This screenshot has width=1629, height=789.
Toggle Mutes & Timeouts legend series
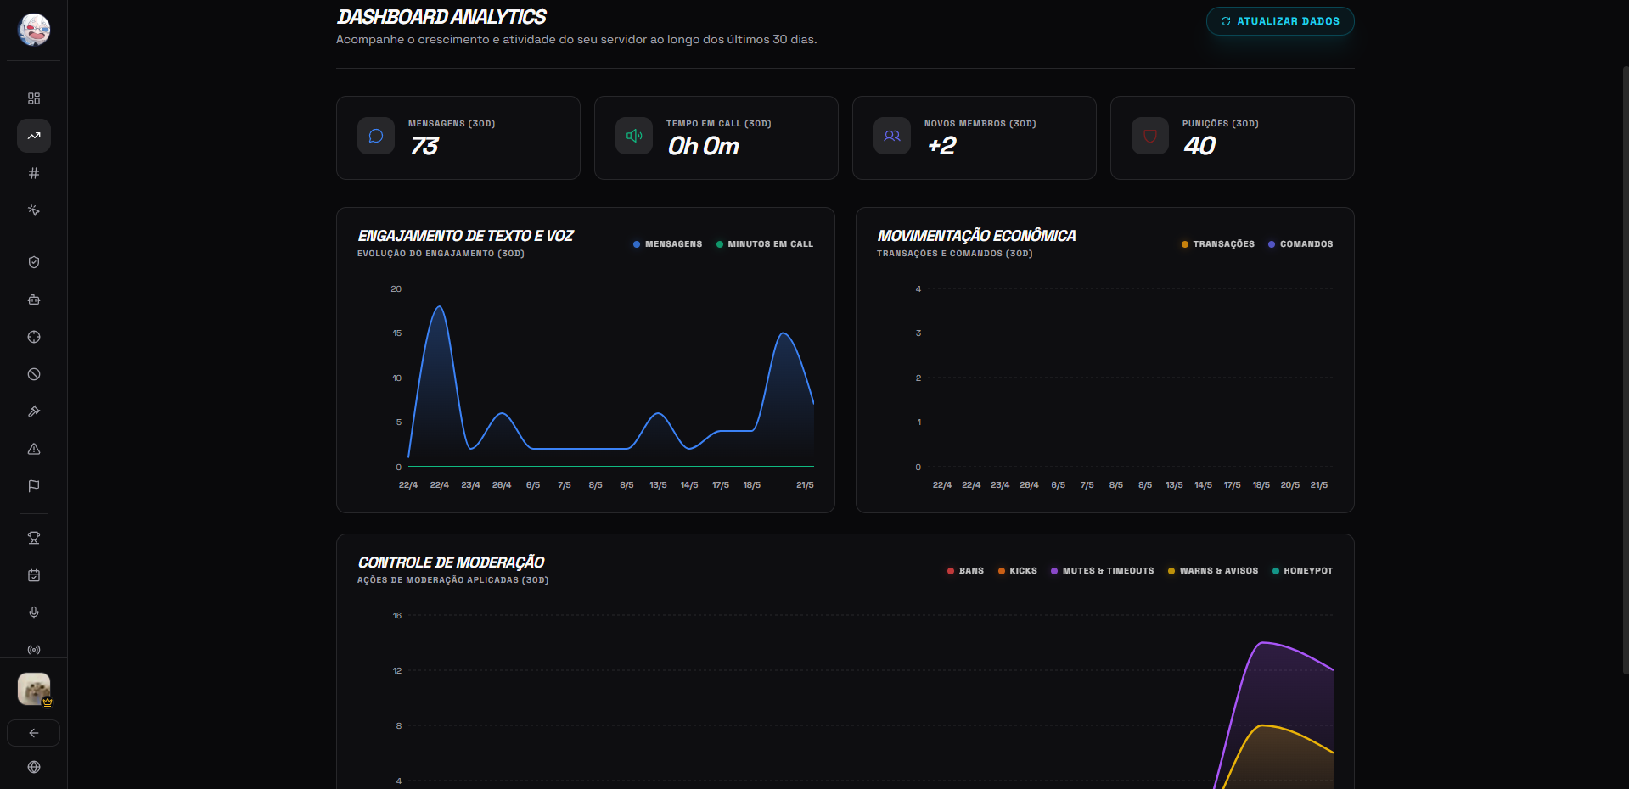[1102, 571]
